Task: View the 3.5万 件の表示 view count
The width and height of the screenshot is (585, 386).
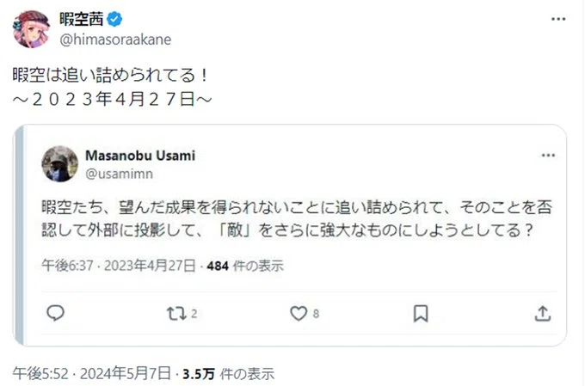Action: (228, 373)
